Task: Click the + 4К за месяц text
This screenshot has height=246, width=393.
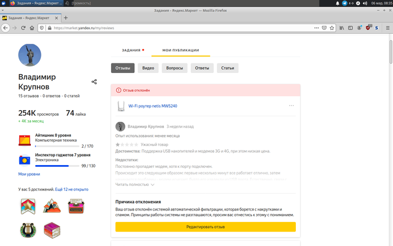Action: (31, 121)
